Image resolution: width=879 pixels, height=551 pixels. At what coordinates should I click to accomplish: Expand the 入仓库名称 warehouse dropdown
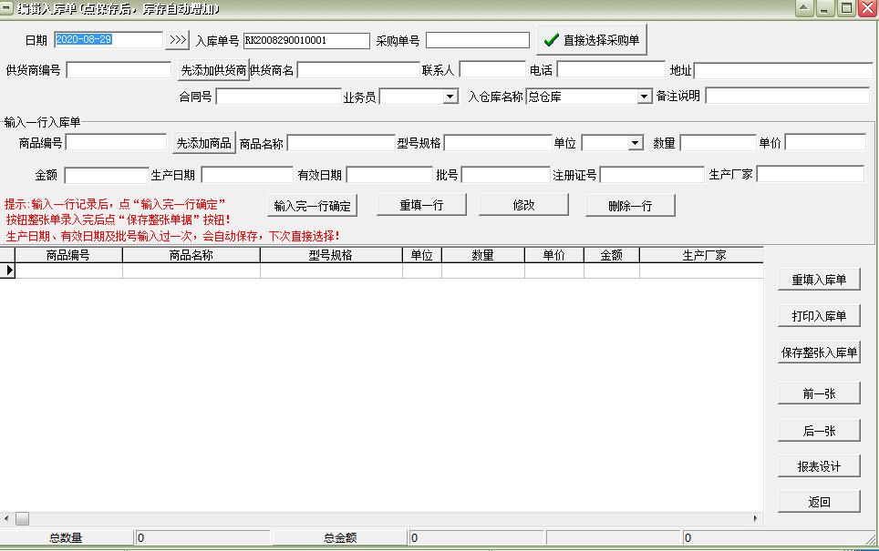click(644, 97)
